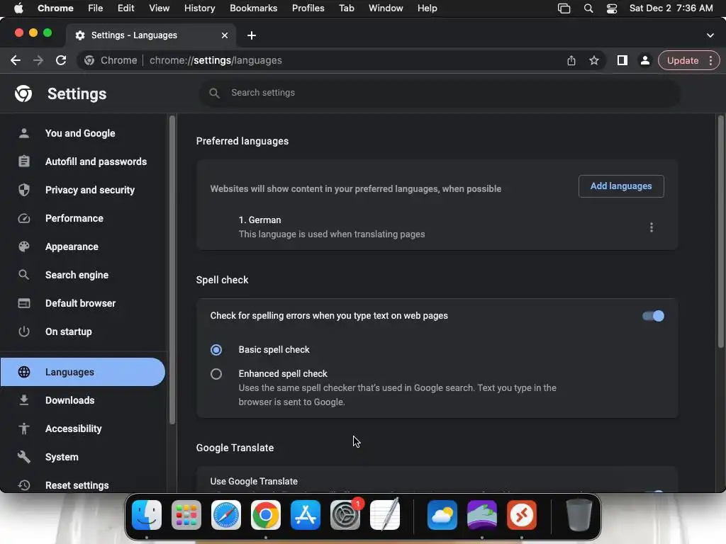Open the Bookmarks menu
The height and width of the screenshot is (544, 726).
253,8
